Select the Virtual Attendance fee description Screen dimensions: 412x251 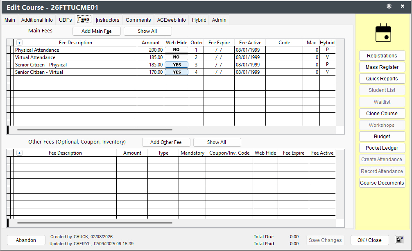pyautogui.click(x=75, y=57)
